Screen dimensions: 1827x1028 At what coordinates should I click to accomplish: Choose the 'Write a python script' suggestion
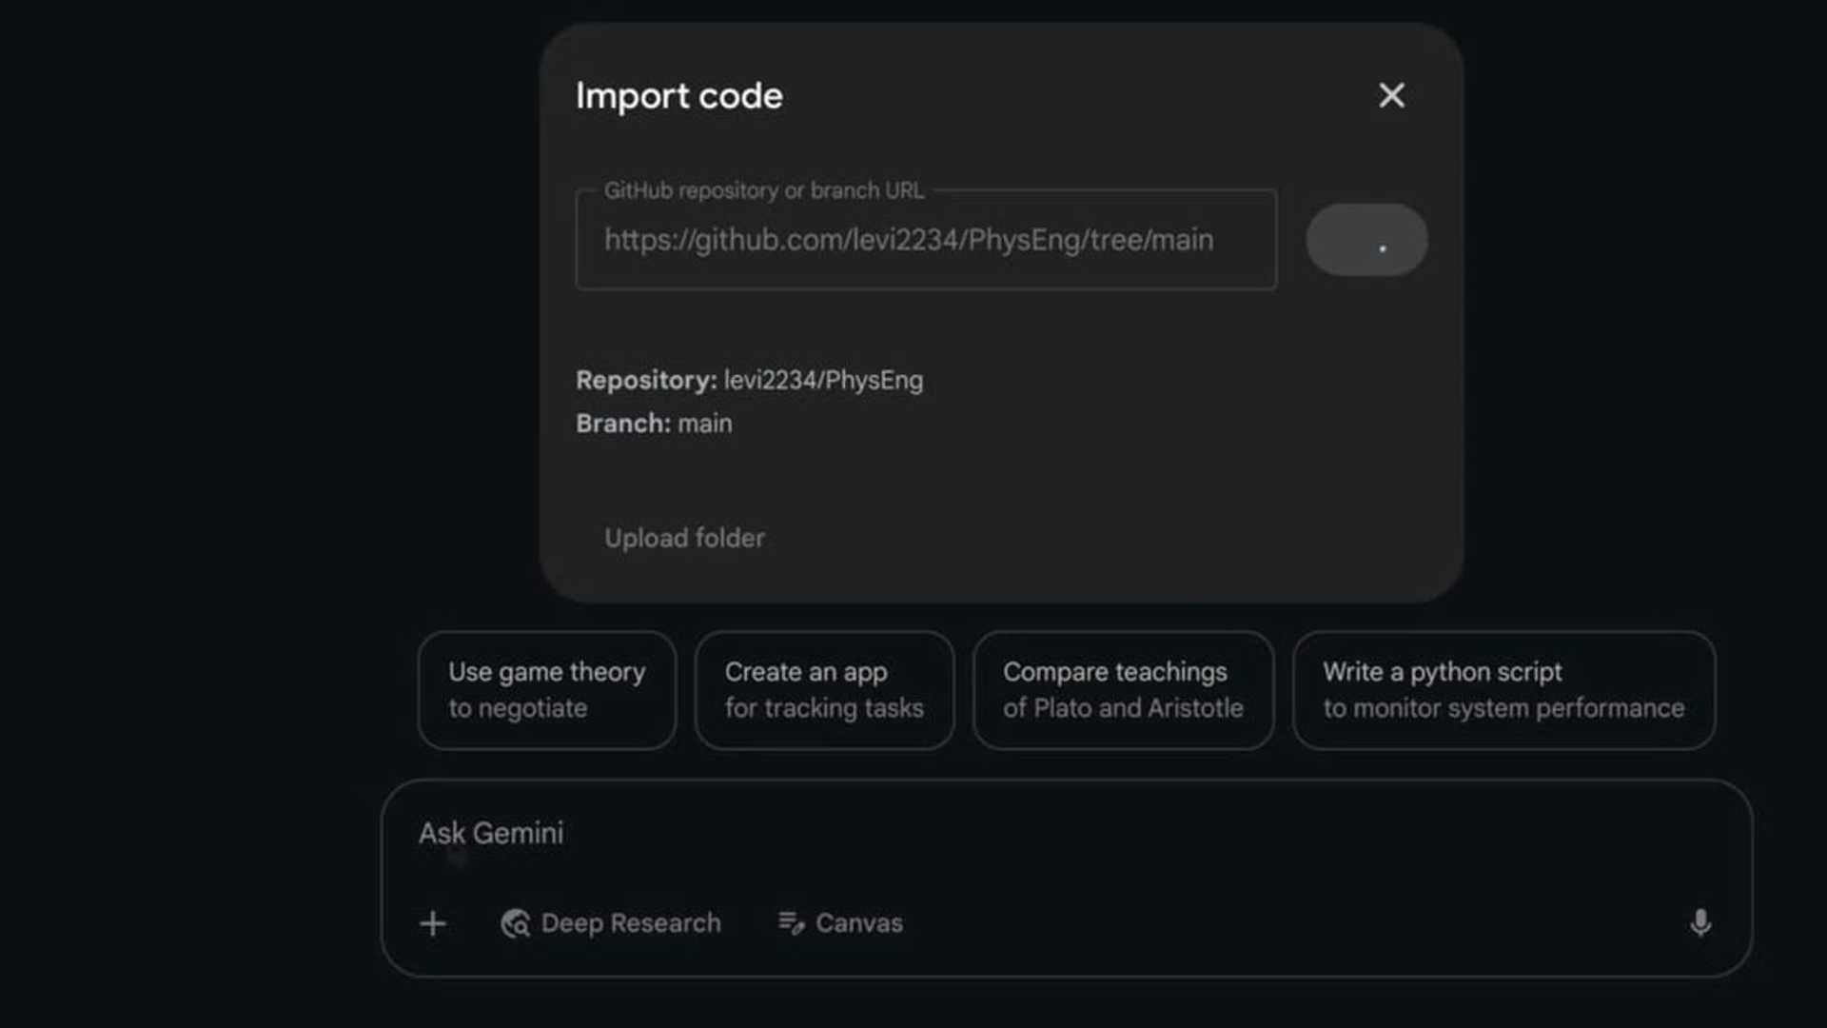coord(1502,689)
